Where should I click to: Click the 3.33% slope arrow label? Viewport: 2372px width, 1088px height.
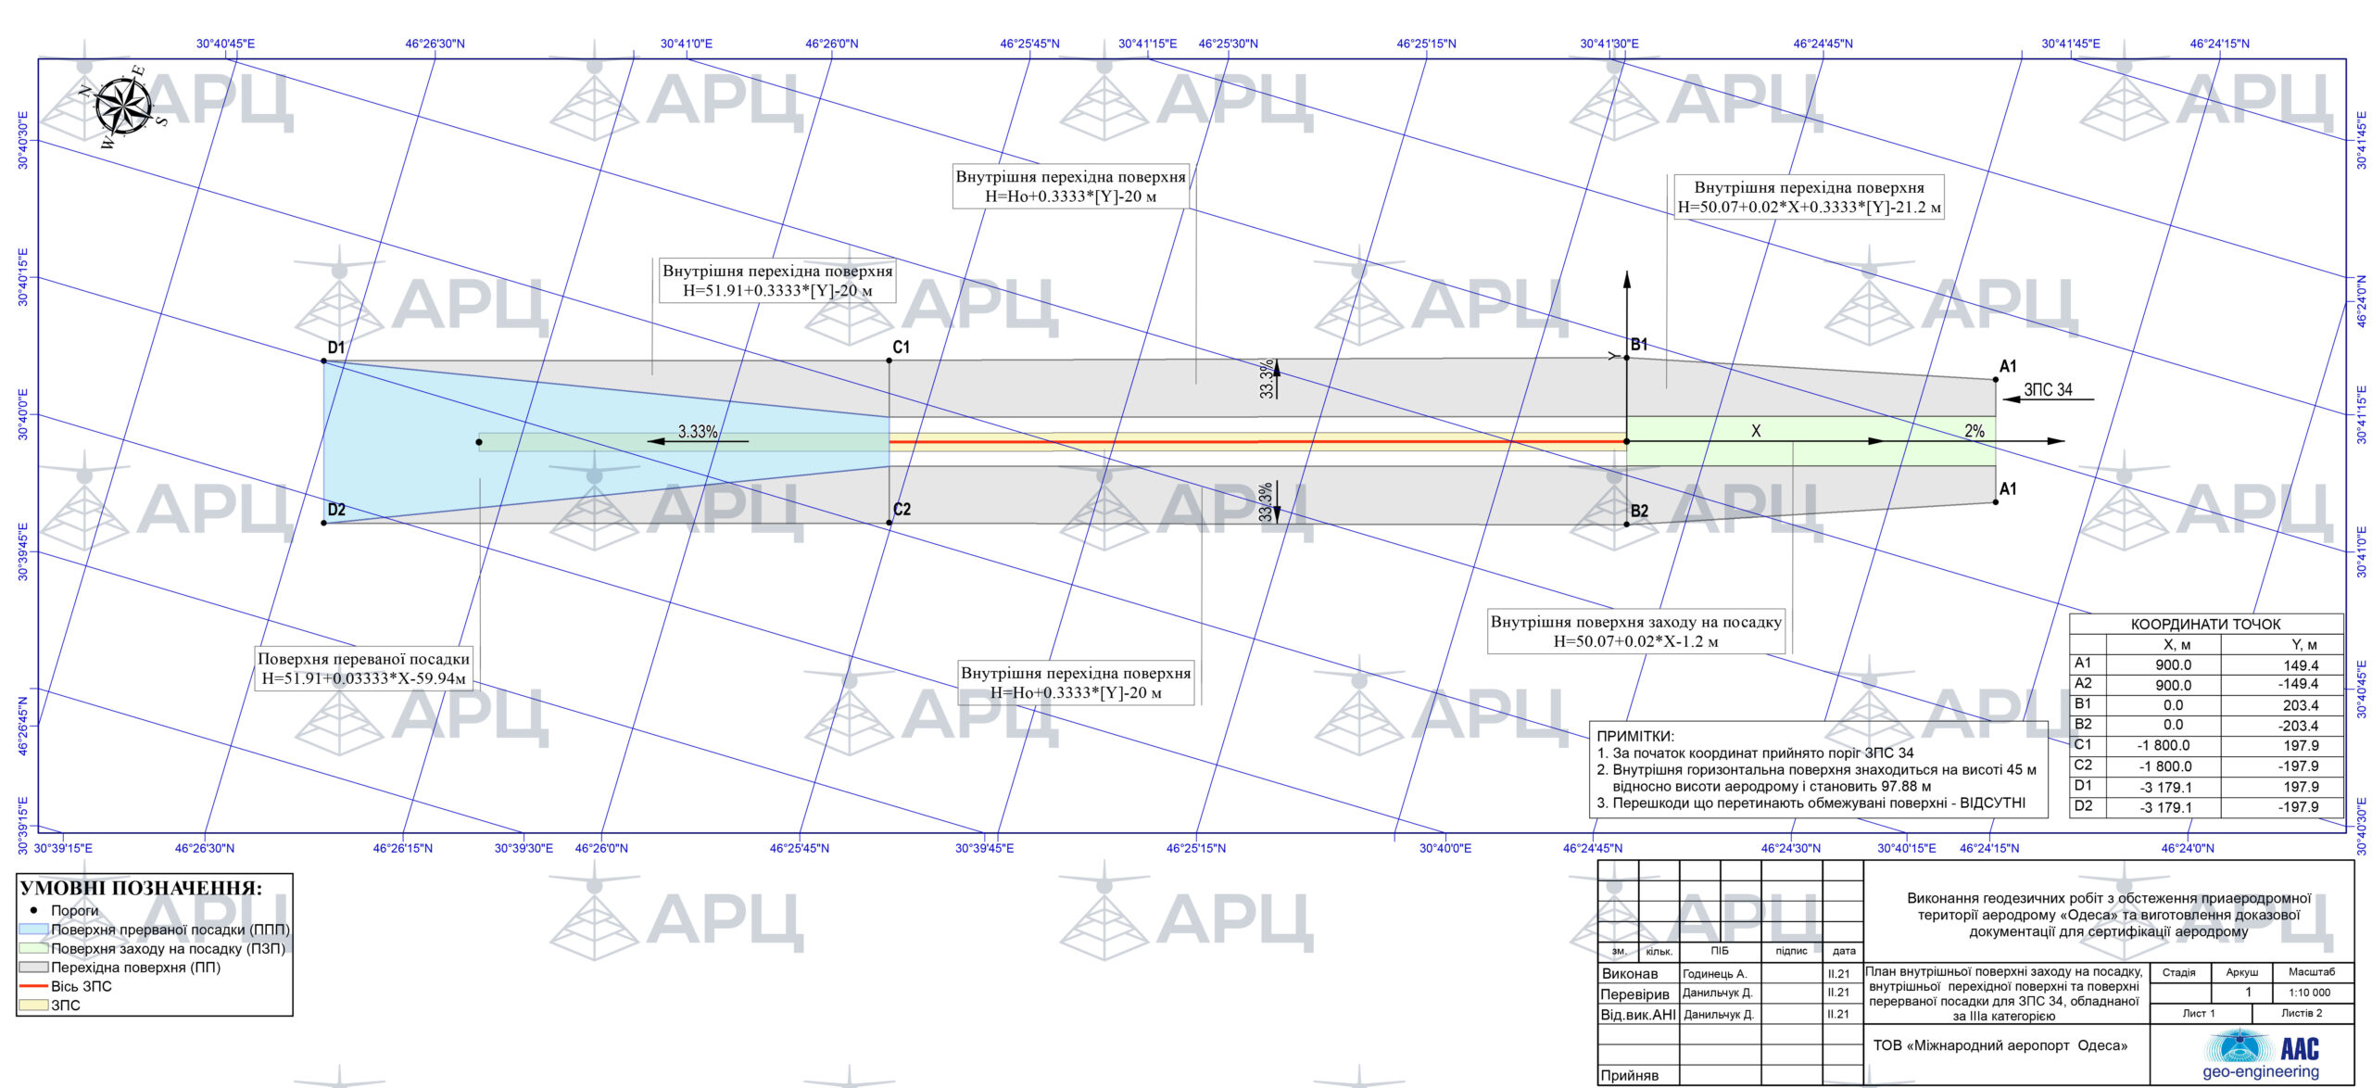[x=697, y=432]
